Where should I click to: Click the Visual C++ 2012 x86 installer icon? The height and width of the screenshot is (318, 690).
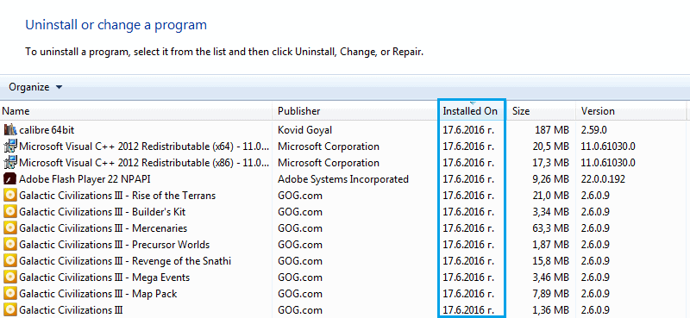10,163
